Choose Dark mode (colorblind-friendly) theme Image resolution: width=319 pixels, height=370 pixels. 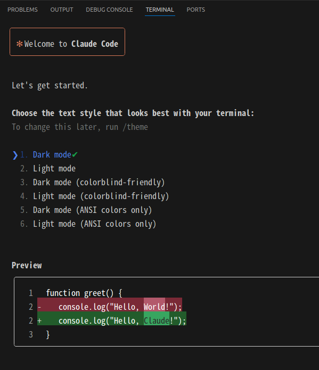tap(92, 183)
